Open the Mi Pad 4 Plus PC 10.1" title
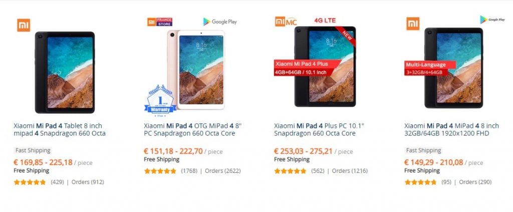513x212 pixels. pyautogui.click(x=319, y=129)
